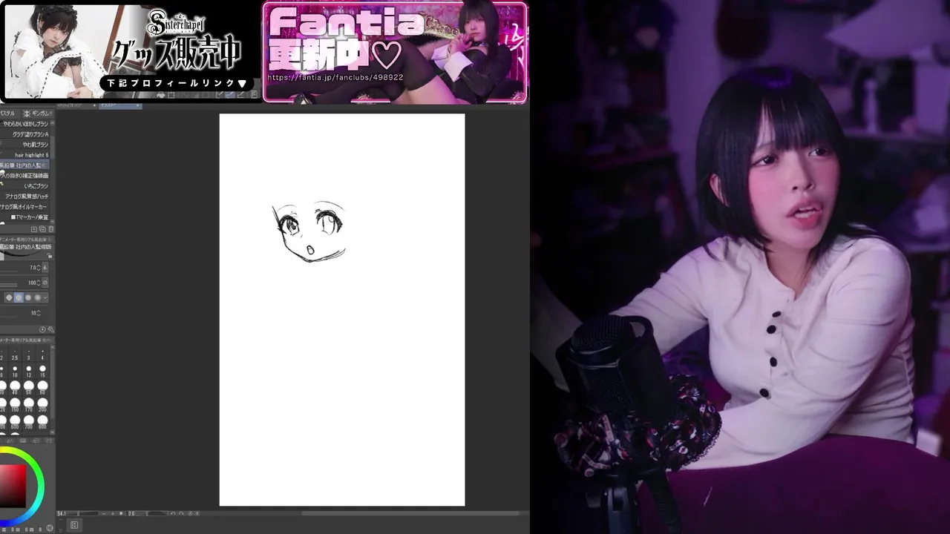Screen dimensions: 950x534
Task: Choose brush size preset 700
Action: click(x=28, y=421)
